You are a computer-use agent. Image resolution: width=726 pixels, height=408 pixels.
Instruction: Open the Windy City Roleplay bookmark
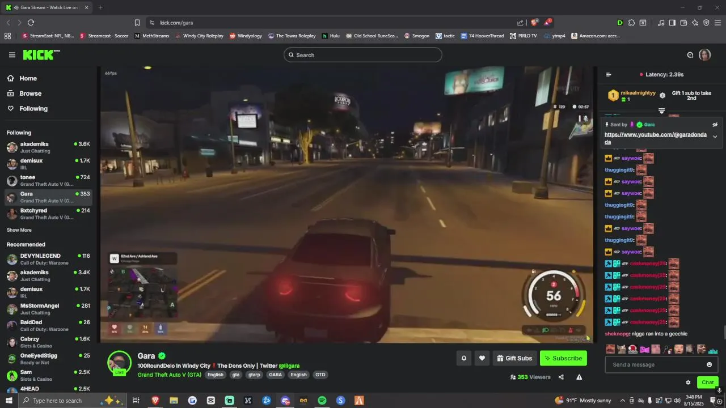click(x=199, y=36)
